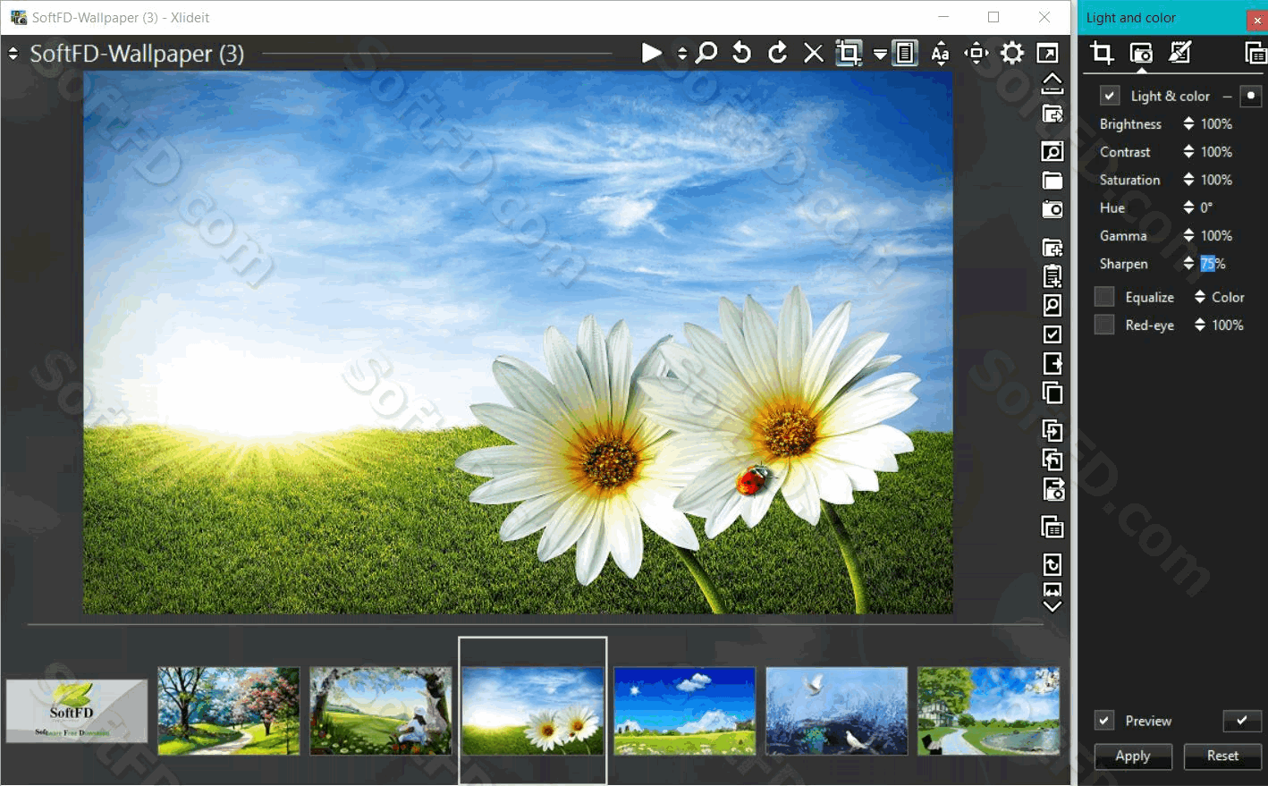
Task: Adjust the Contrast stepper arrows
Action: click(1188, 151)
